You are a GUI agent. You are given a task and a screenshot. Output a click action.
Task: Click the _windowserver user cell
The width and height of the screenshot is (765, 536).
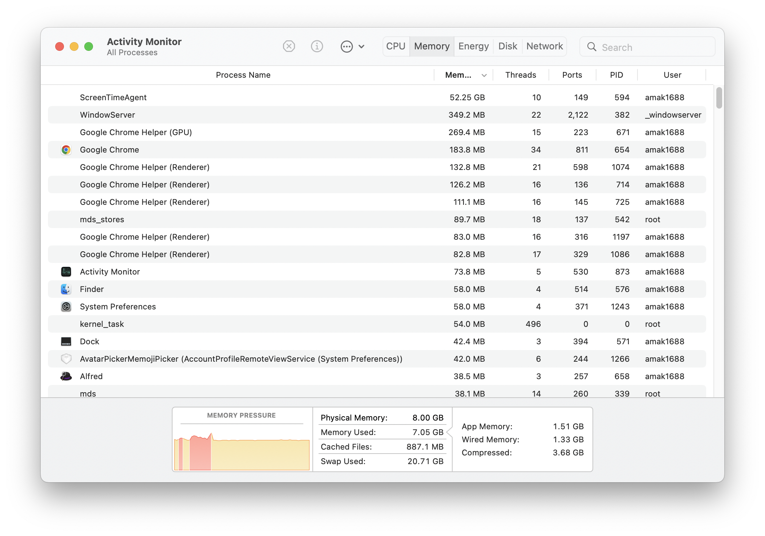(673, 115)
